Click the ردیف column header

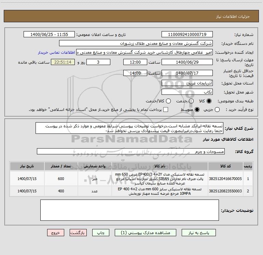click(248, 166)
